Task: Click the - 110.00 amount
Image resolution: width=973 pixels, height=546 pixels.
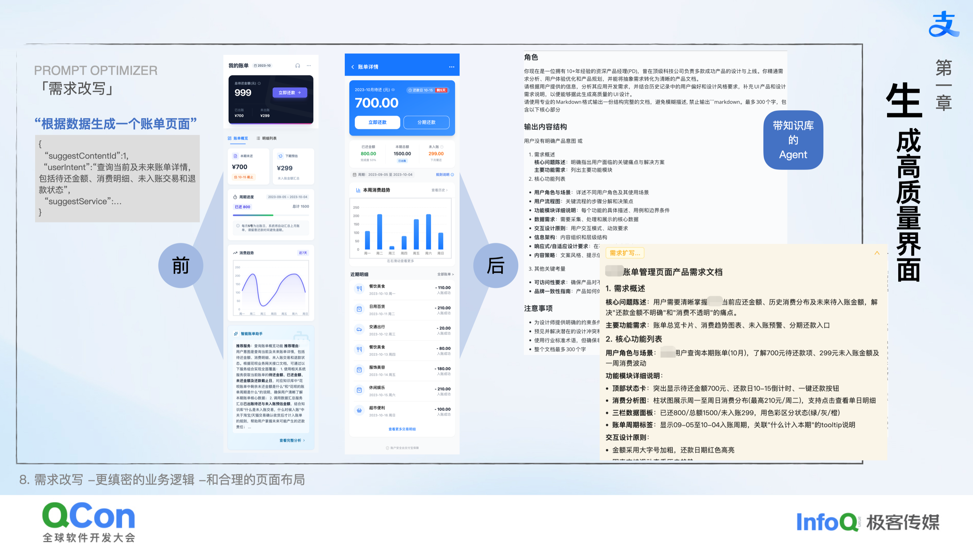Action: [443, 288]
